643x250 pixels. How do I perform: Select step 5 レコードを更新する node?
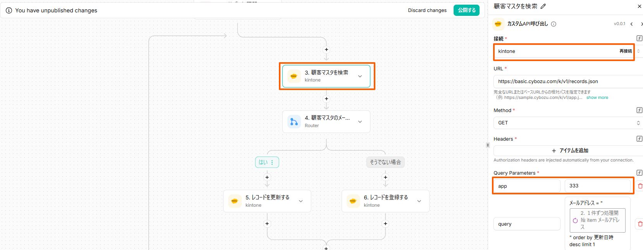click(267, 201)
